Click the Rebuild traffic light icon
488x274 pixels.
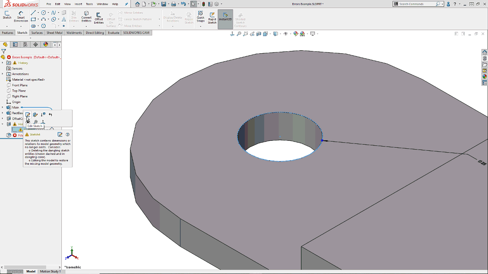(x=204, y=4)
